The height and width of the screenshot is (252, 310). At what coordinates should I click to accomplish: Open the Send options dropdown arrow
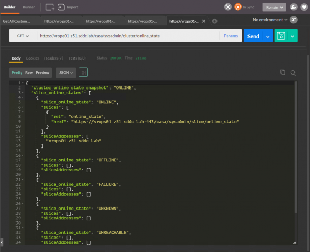(268, 36)
